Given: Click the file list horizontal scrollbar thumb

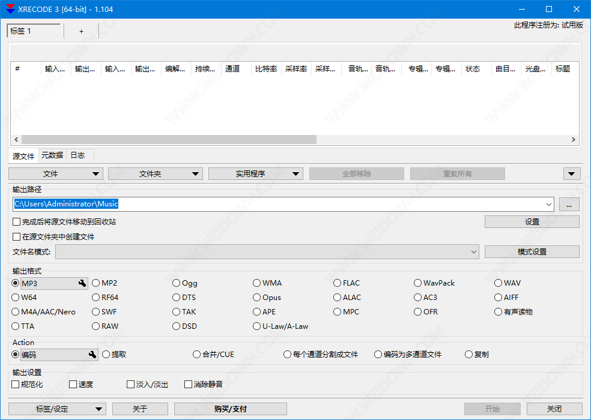Looking at the screenshot, I should [169, 139].
